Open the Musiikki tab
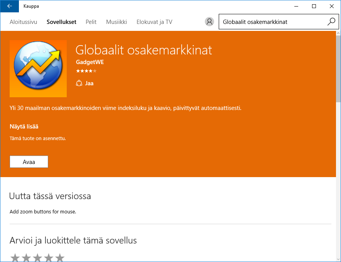Viewport: 341px width, 262px height. [116, 22]
